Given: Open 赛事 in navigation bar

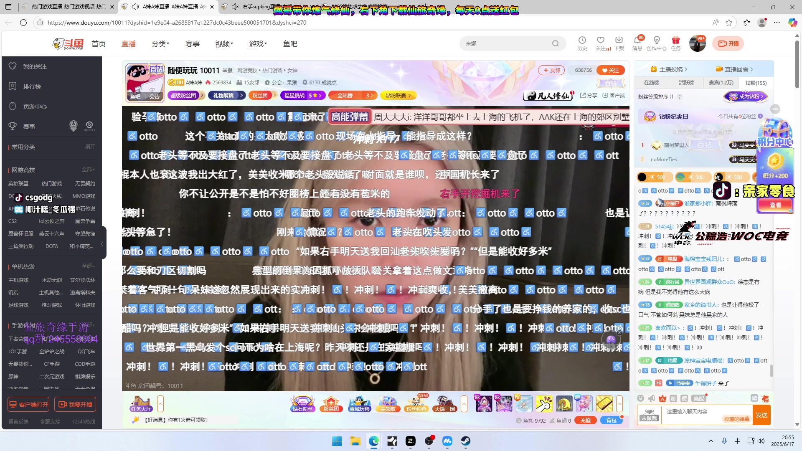Looking at the screenshot, I should pos(193,44).
